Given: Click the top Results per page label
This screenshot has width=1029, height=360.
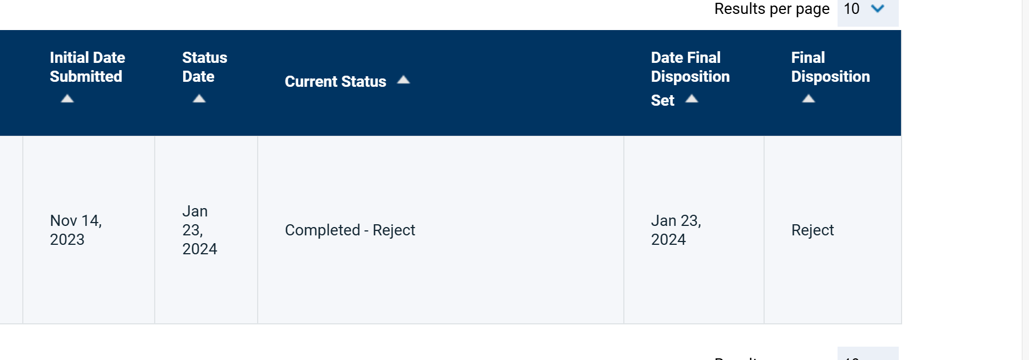Looking at the screenshot, I should point(771,9).
